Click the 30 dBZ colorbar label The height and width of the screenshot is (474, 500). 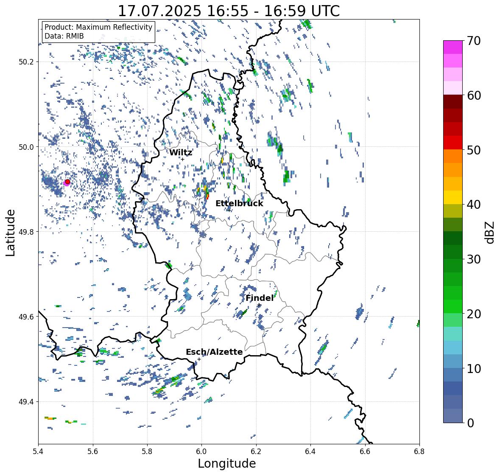click(473, 259)
